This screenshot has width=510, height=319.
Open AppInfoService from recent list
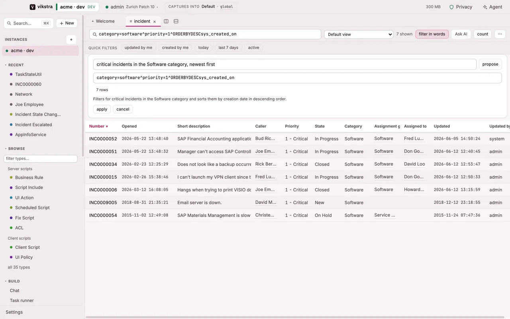[31, 135]
